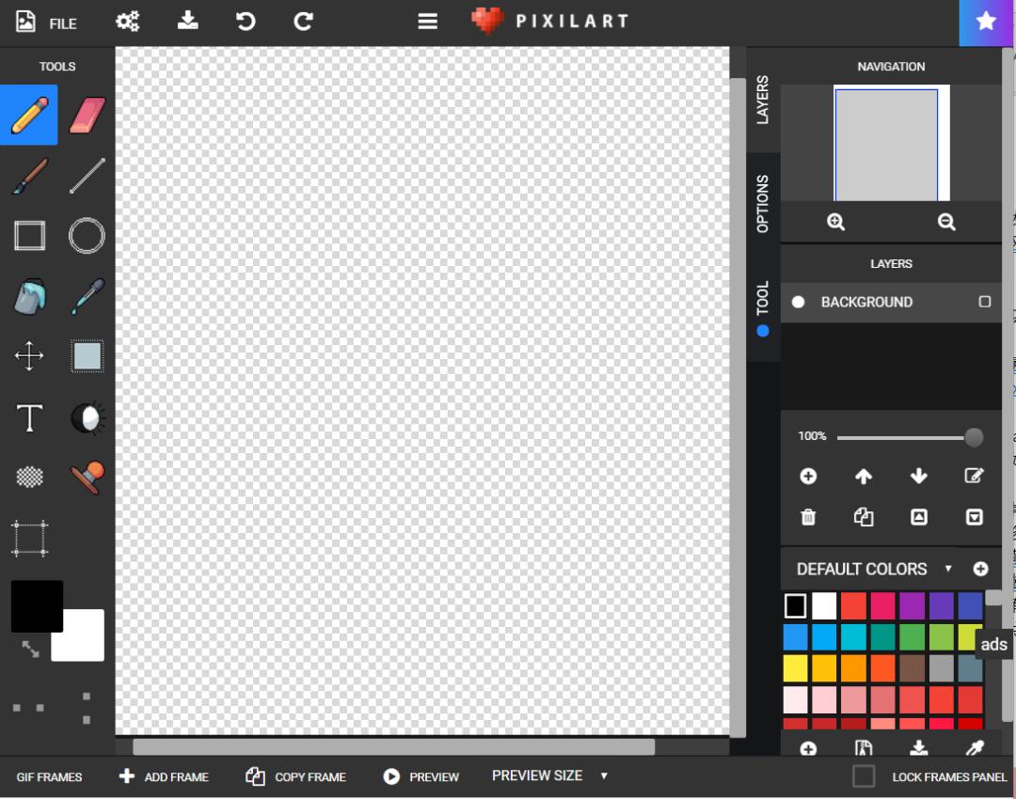Open the primary black color box
The width and height of the screenshot is (1016, 799).
pos(37,606)
